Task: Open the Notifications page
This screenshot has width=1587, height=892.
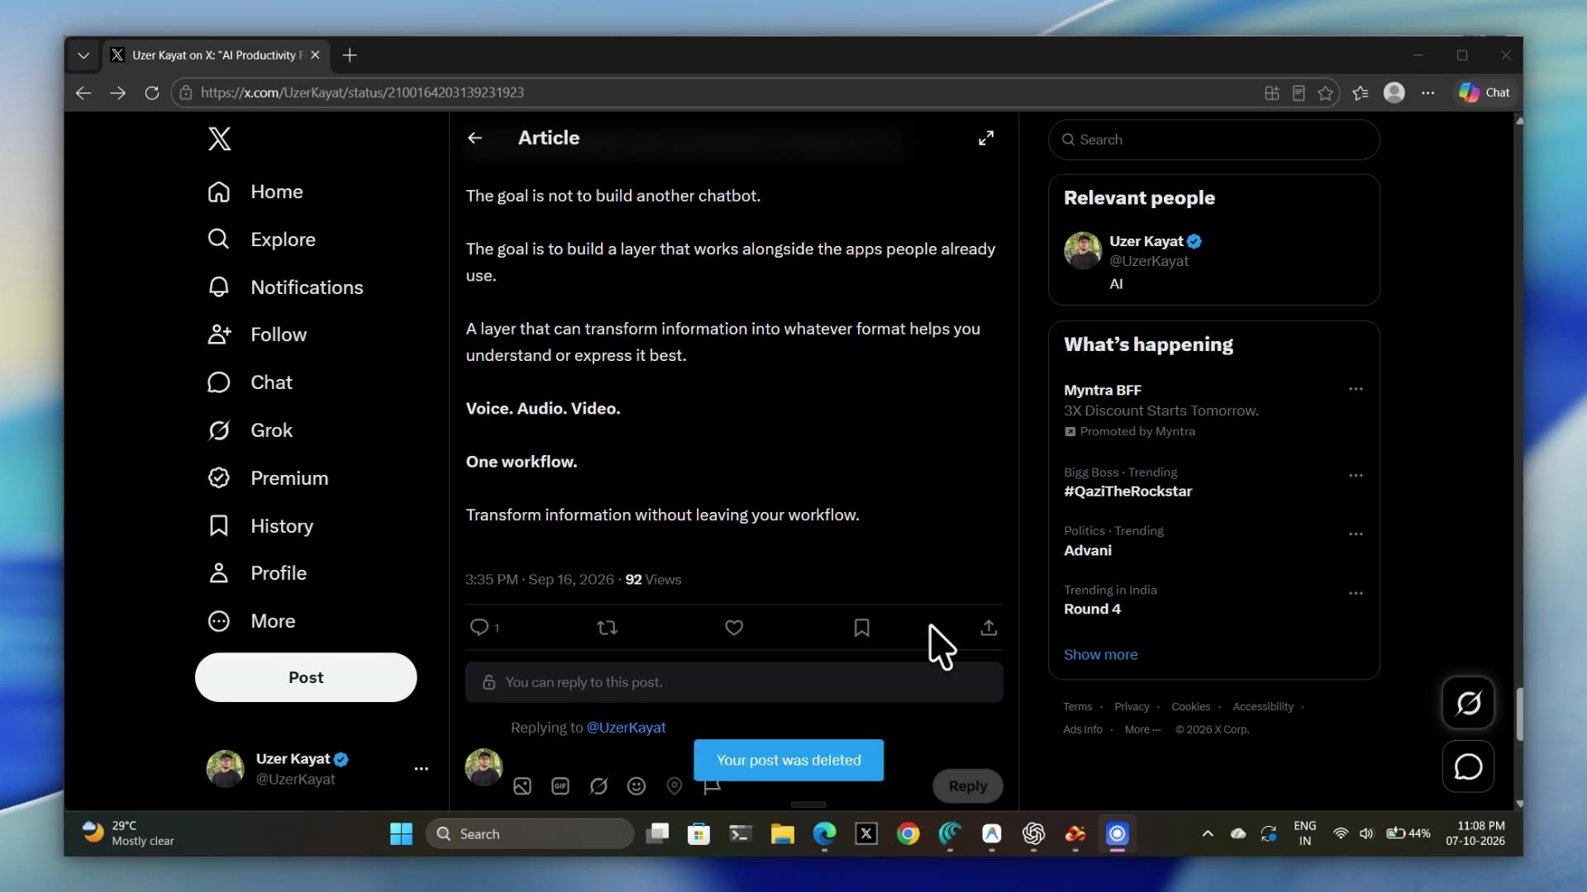Action: point(285,287)
